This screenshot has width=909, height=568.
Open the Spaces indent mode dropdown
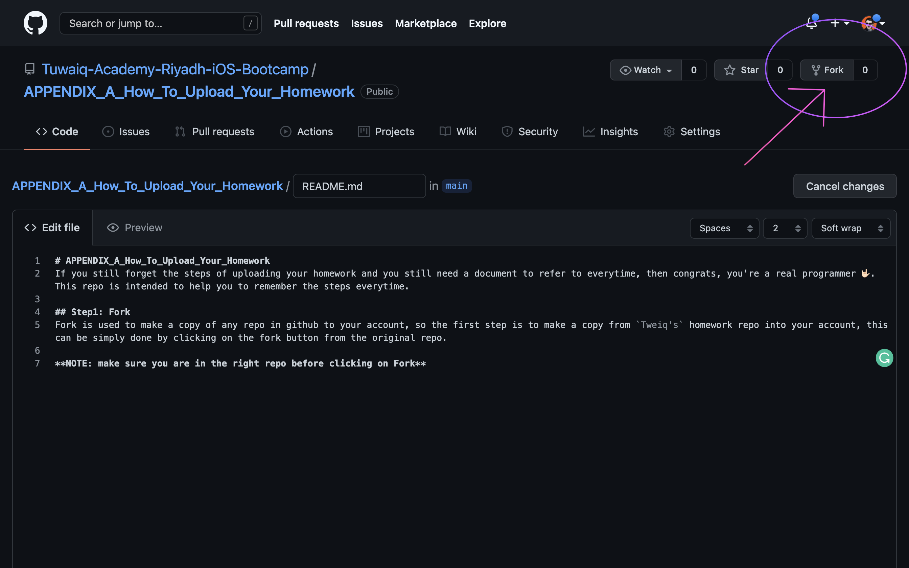(724, 228)
